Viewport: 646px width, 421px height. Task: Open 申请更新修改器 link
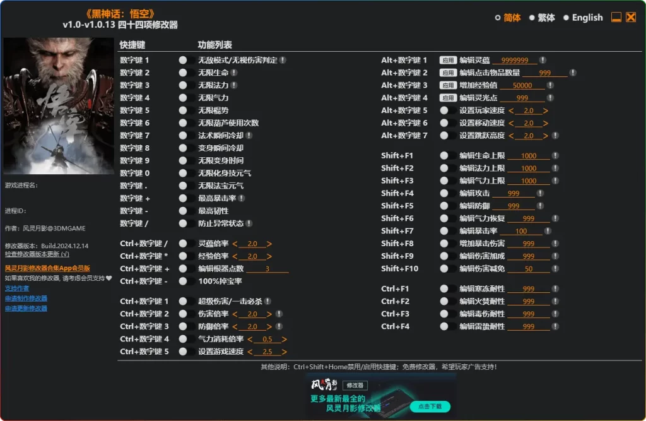click(x=26, y=309)
